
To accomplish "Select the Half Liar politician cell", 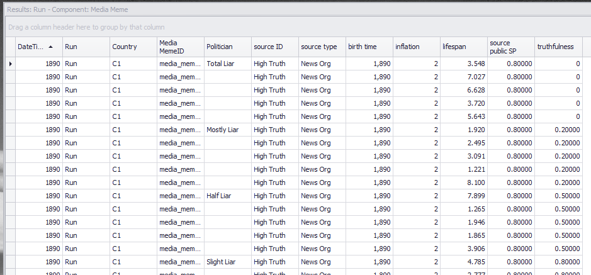I will pyautogui.click(x=228, y=196).
